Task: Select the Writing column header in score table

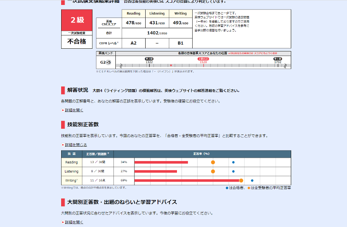Action: [x=181, y=13]
